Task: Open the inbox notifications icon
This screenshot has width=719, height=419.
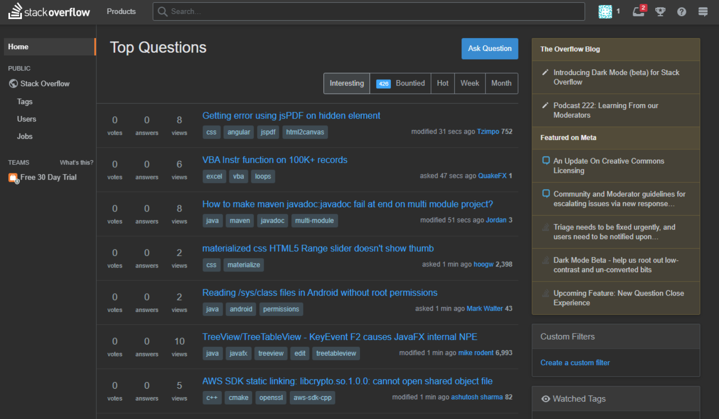Action: (x=639, y=11)
